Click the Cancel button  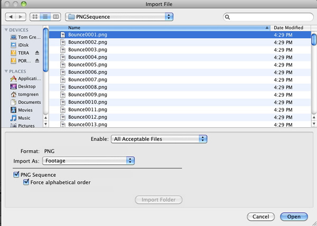pyautogui.click(x=261, y=216)
